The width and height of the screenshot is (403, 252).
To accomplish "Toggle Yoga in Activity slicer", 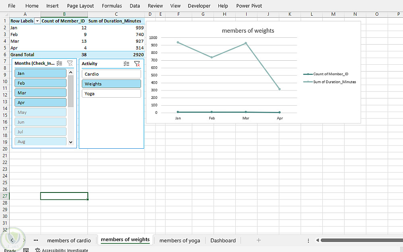I will point(111,94).
